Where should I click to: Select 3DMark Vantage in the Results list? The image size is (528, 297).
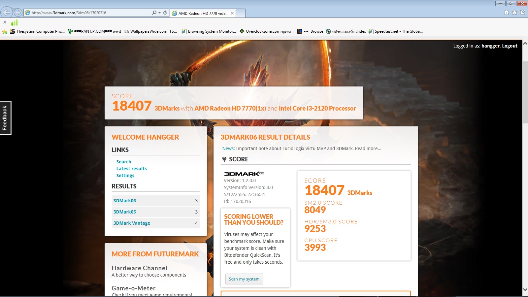pos(156,223)
